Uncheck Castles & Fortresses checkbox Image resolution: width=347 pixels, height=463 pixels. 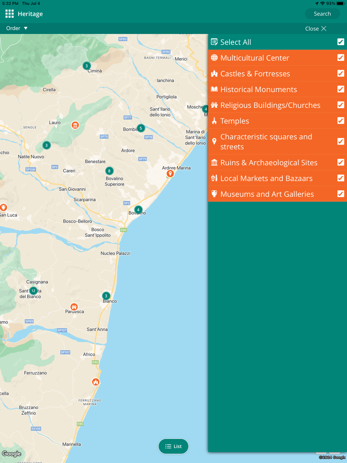pyautogui.click(x=341, y=74)
